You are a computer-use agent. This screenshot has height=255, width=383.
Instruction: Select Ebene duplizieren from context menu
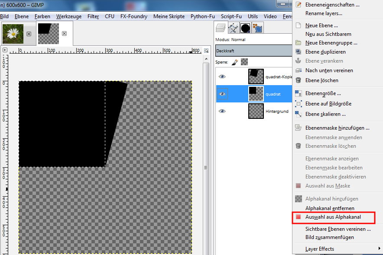[x=325, y=52]
